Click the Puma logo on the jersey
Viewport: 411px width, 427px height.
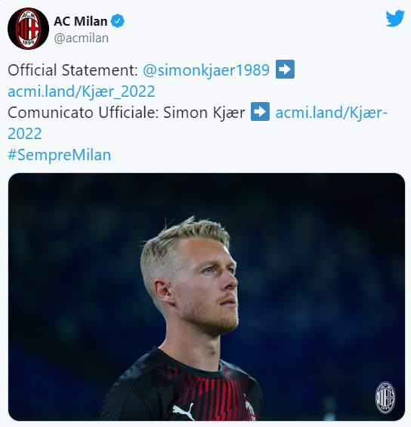pos(184,411)
